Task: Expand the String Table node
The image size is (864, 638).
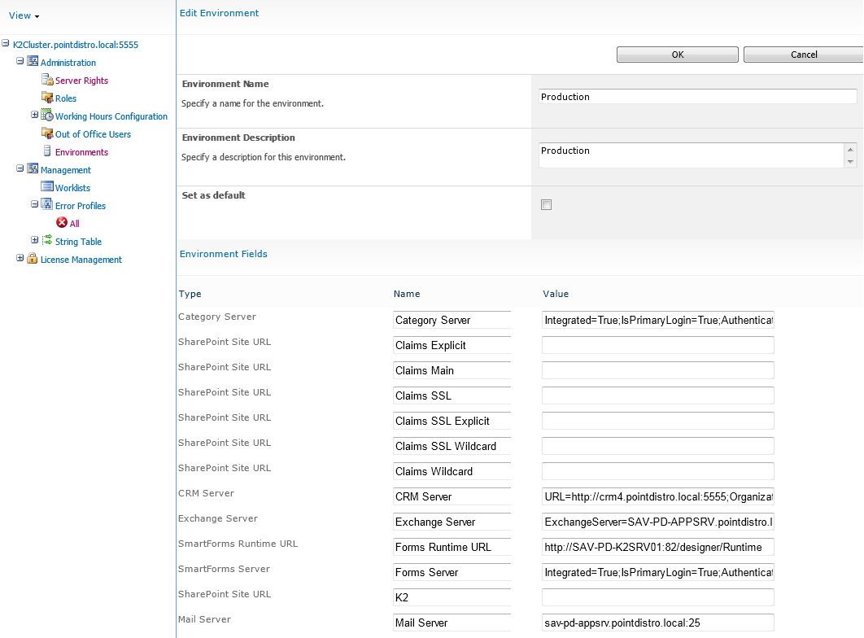Action: [x=34, y=240]
